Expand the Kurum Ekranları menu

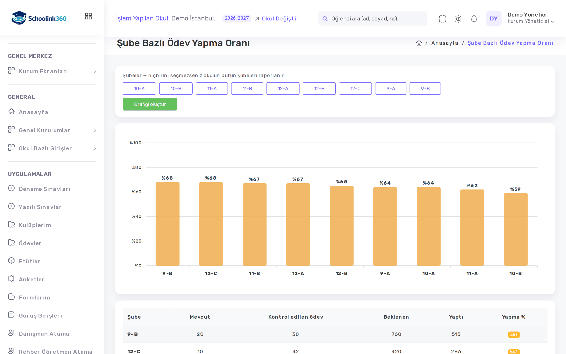[x=52, y=71]
